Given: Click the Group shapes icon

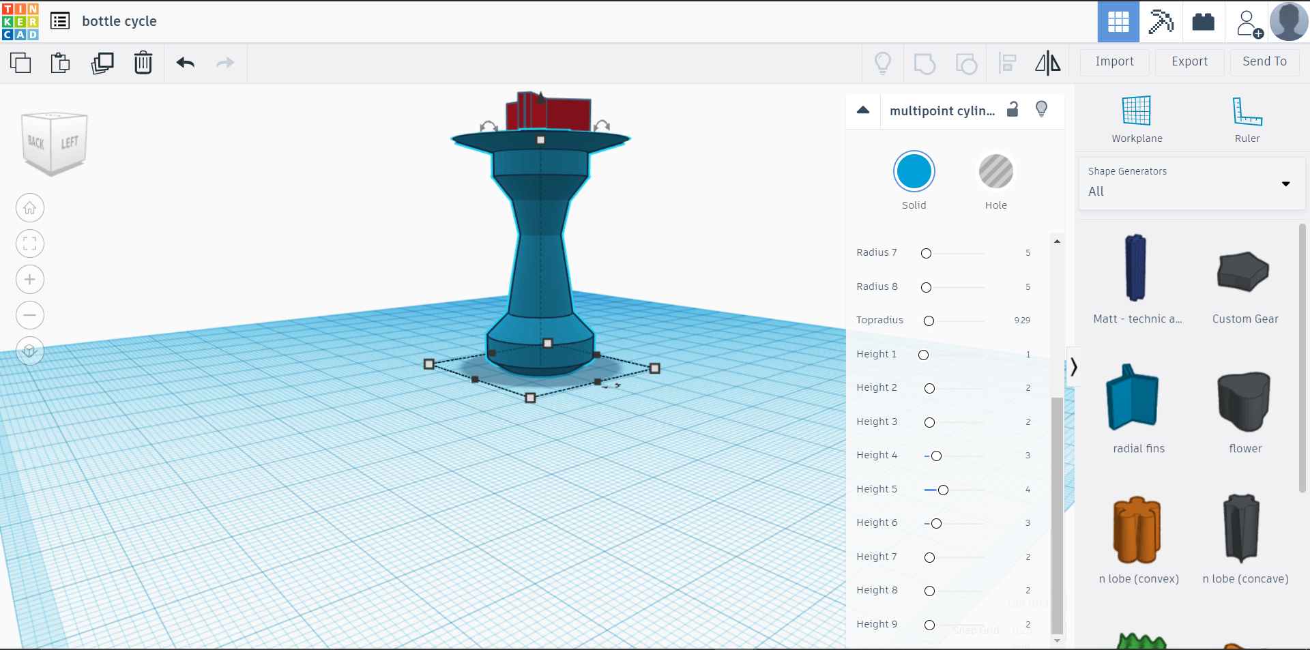Looking at the screenshot, I should (x=924, y=63).
